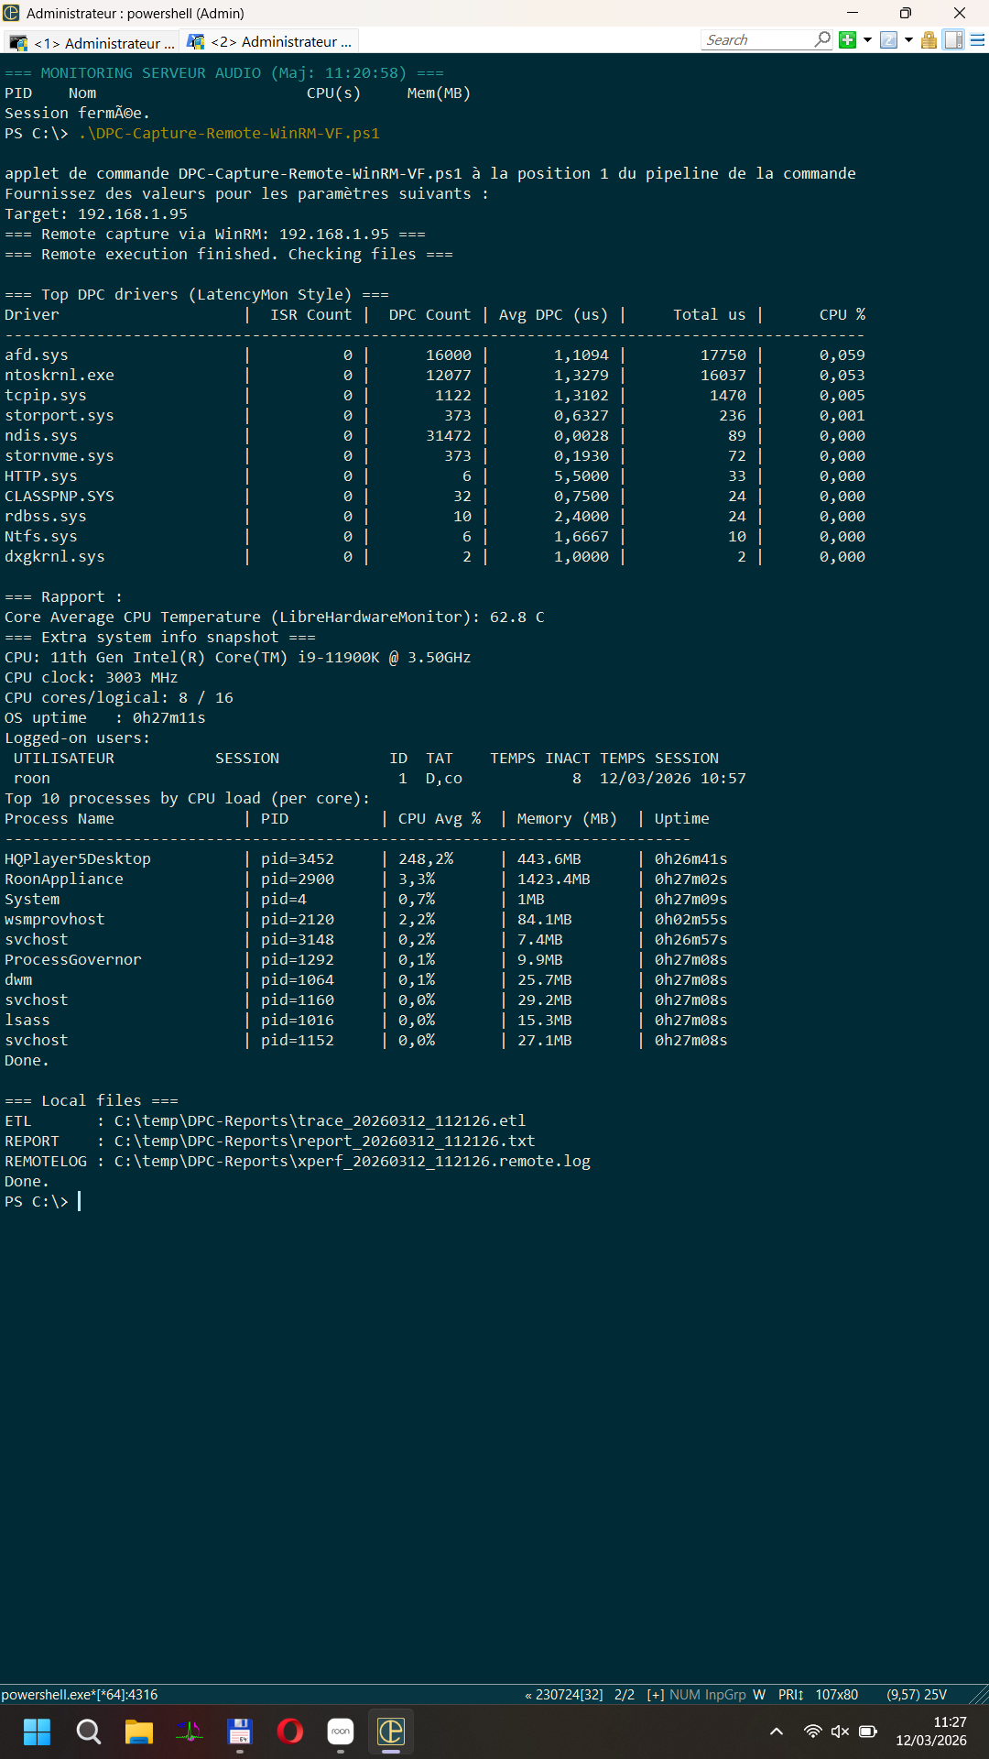This screenshot has height=1759, width=989.
Task: Click the ConEmu title bar icon
Action: [11, 13]
